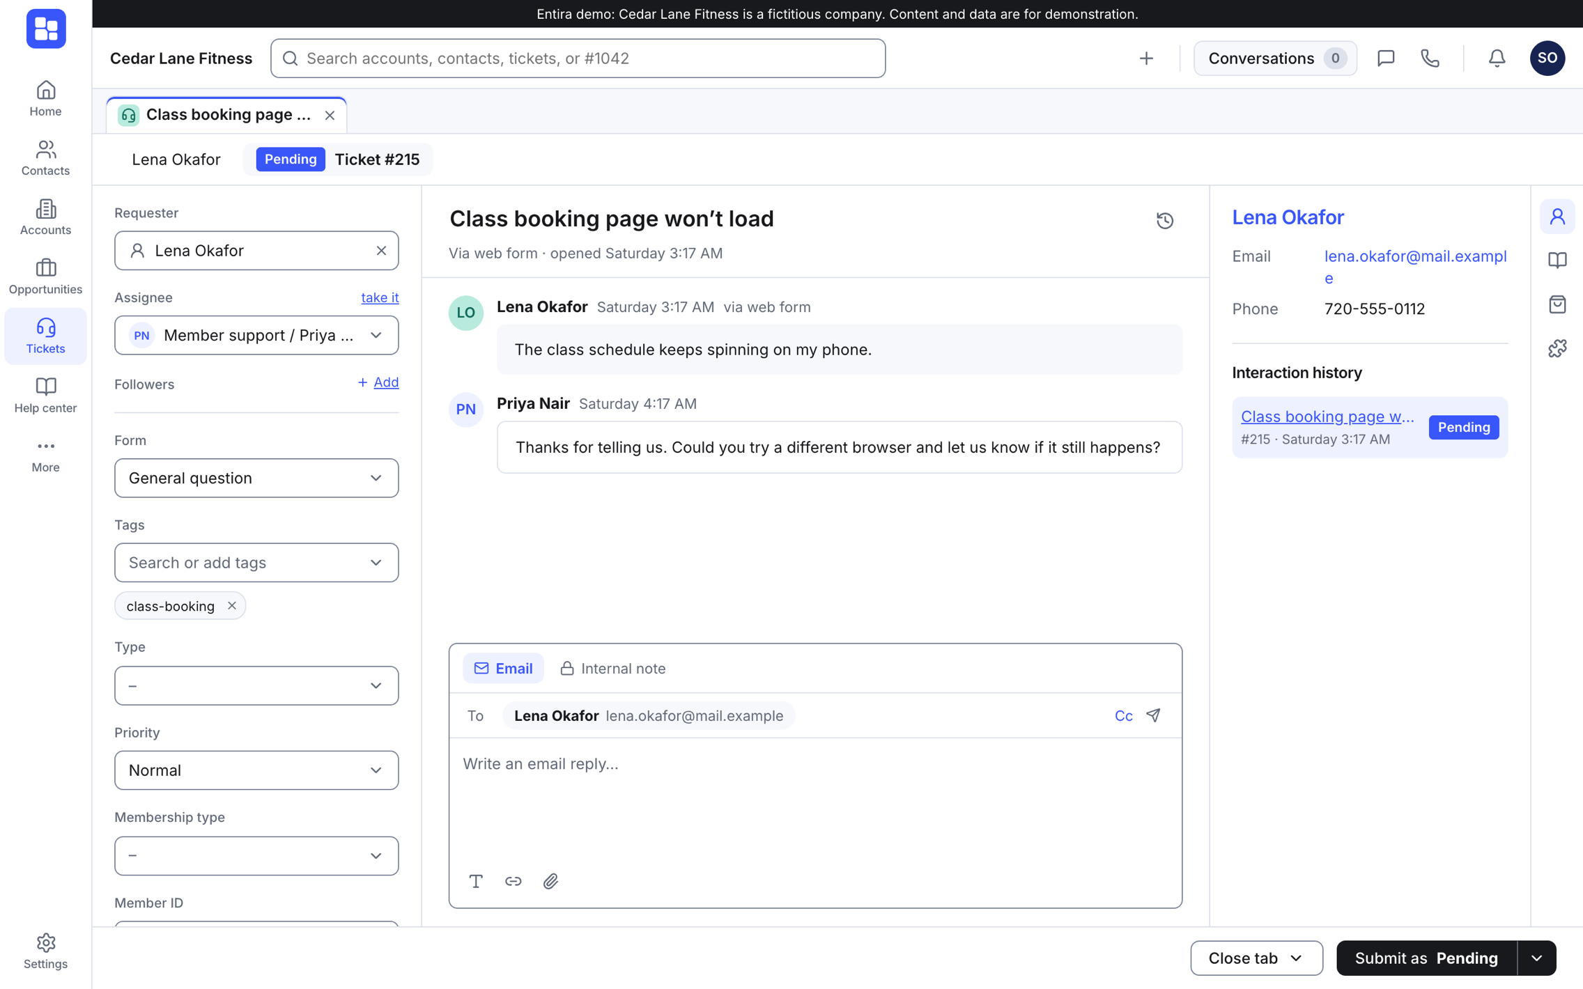This screenshot has height=989, width=1583.
Task: Open the Home section in sidebar
Action: (x=45, y=99)
